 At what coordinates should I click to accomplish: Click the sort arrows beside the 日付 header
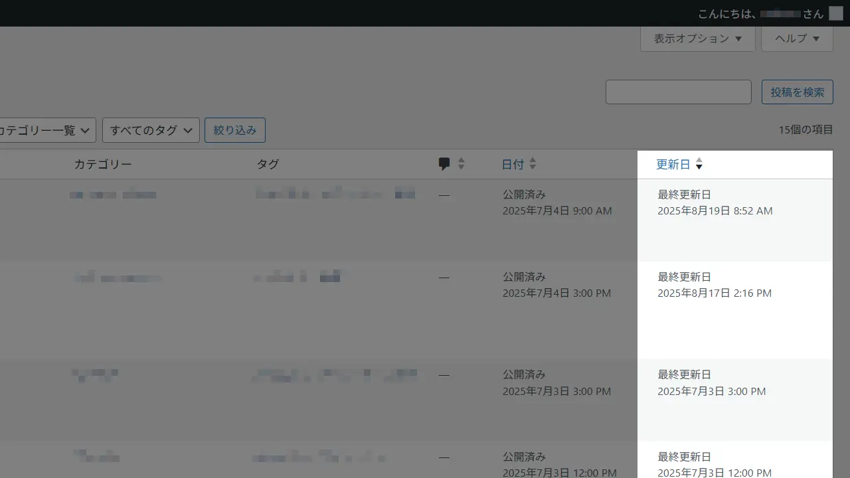(533, 164)
